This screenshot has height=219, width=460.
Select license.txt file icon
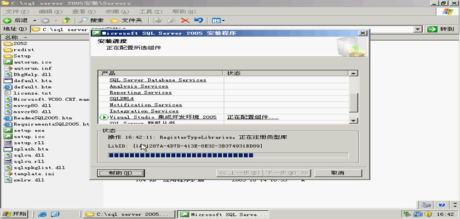[8, 93]
